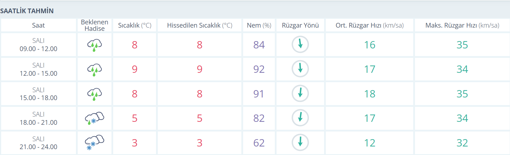
Task: Click the Sıcaklık (°C) column header
Action: click(x=135, y=25)
